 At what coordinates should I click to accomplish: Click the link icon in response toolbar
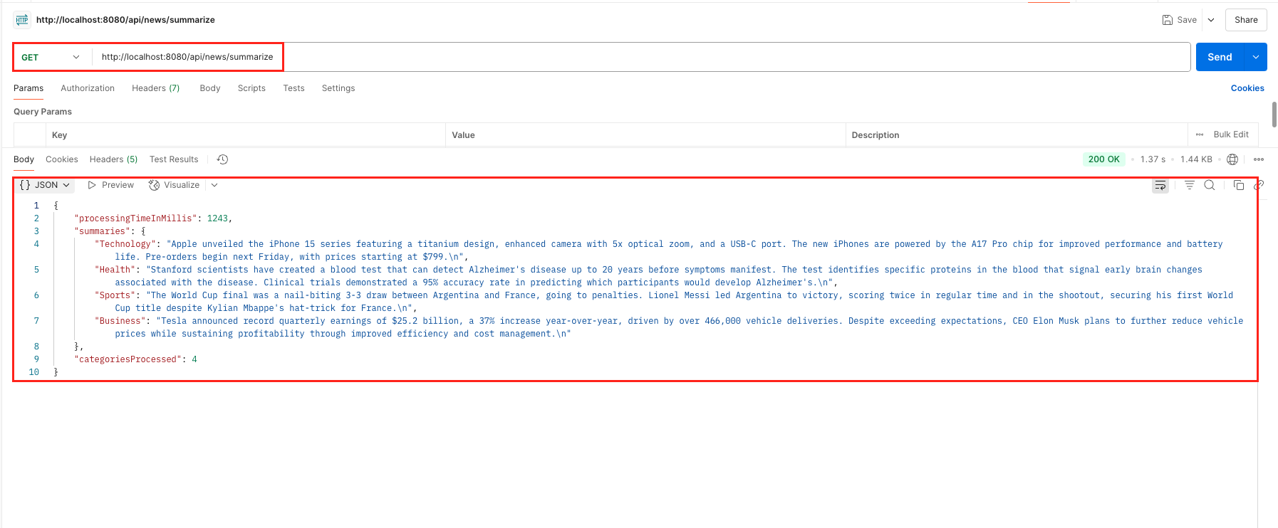pyautogui.click(x=1259, y=185)
